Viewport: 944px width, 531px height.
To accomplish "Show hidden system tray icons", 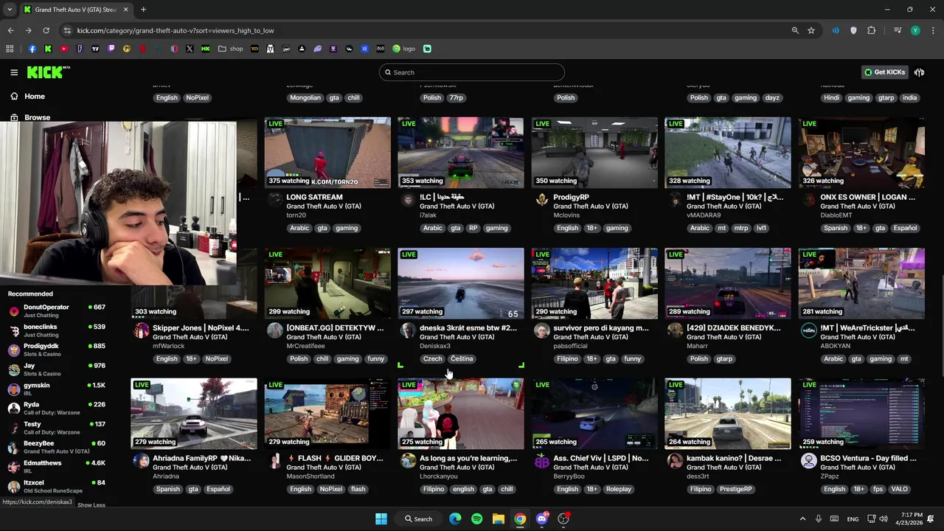I will [x=802, y=518].
